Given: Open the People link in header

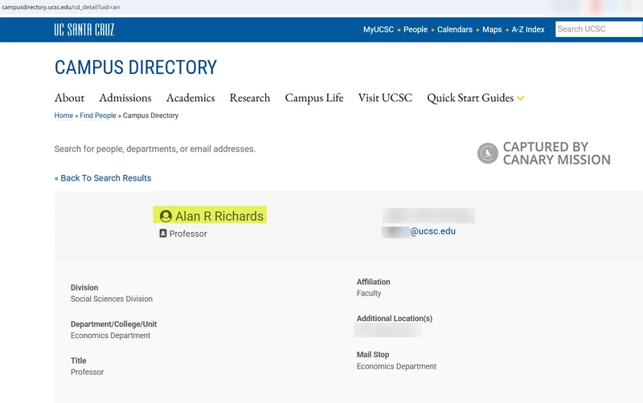Looking at the screenshot, I should (416, 30).
